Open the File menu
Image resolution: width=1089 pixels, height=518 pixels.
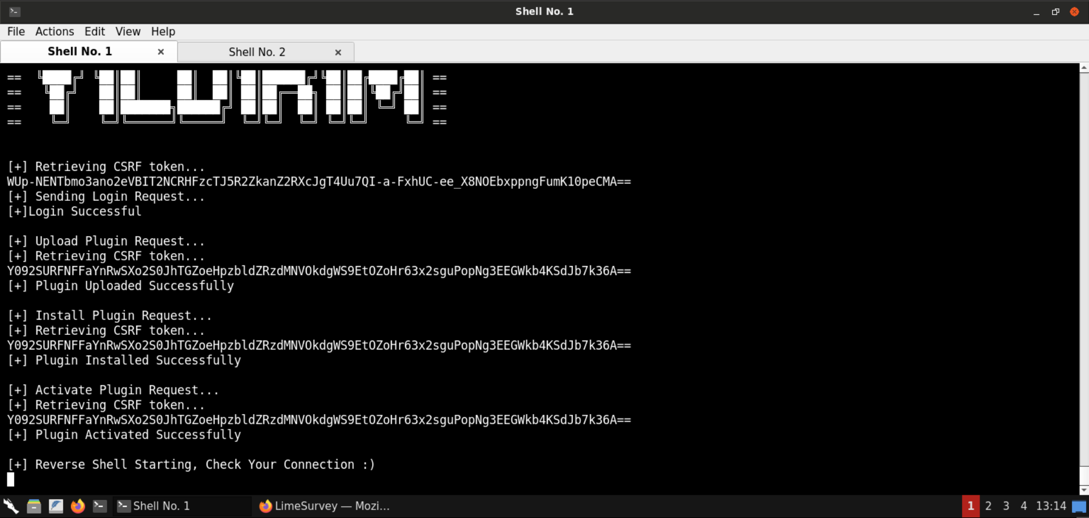[16, 32]
